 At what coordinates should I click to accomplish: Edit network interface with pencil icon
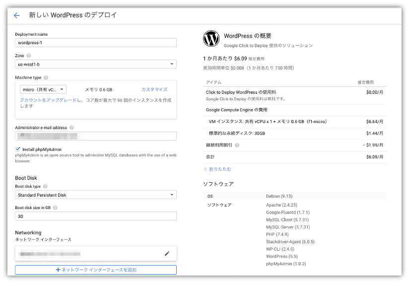(167, 254)
